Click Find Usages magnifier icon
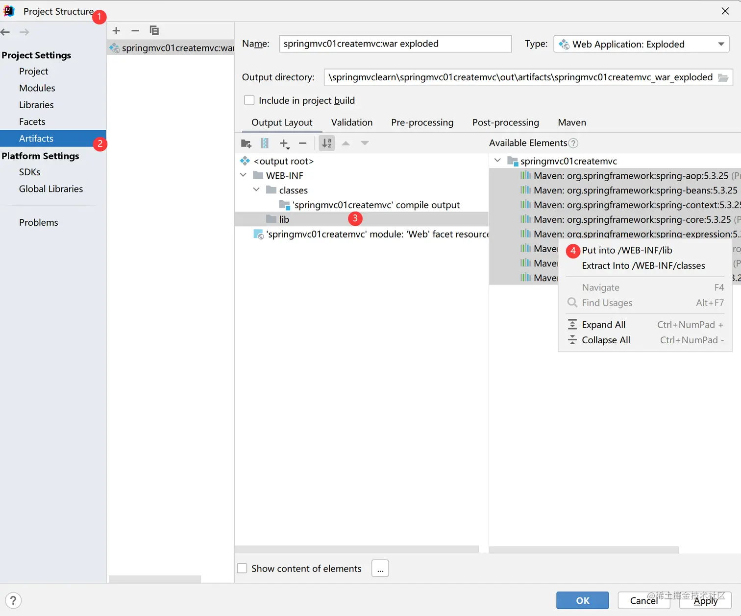 tap(572, 303)
